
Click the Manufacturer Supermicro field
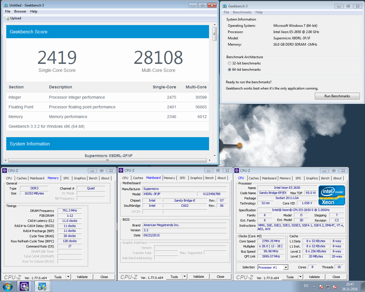[x=185, y=189]
